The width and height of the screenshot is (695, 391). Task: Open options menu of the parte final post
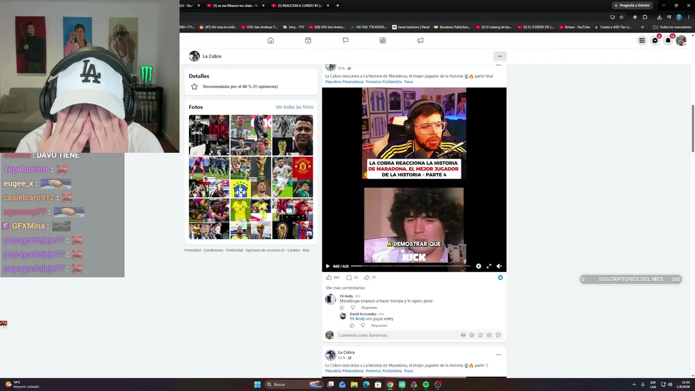(498, 66)
